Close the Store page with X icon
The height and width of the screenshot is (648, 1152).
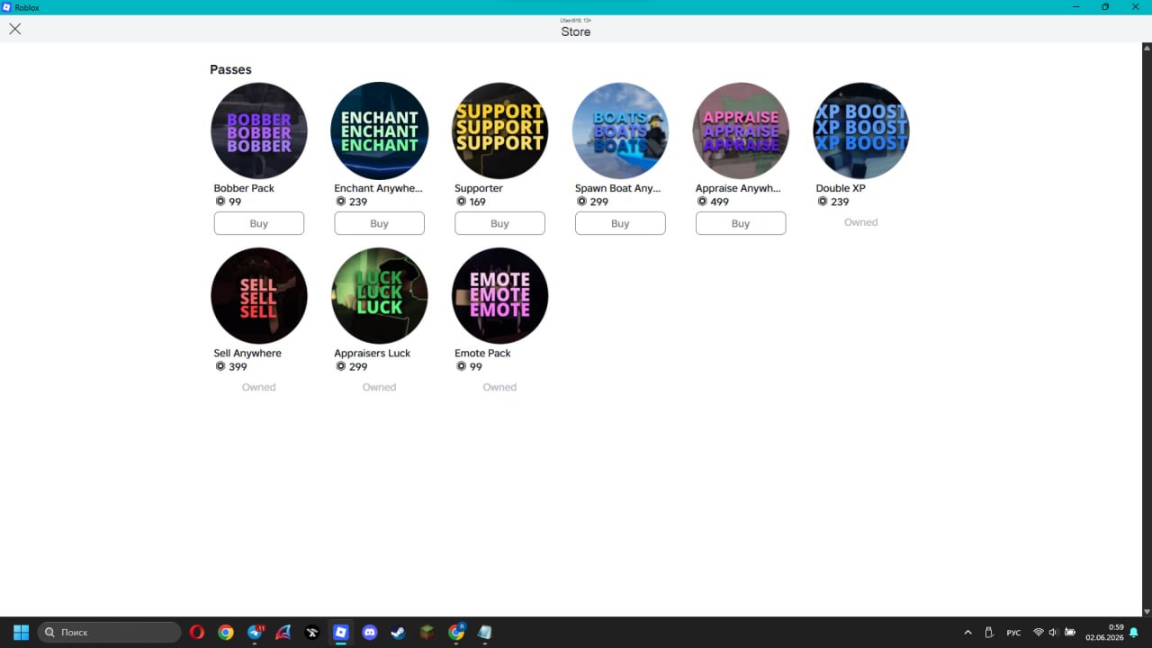tap(14, 29)
